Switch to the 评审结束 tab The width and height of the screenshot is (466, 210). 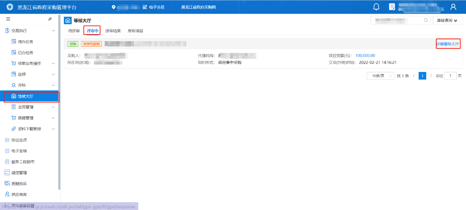[113, 31]
